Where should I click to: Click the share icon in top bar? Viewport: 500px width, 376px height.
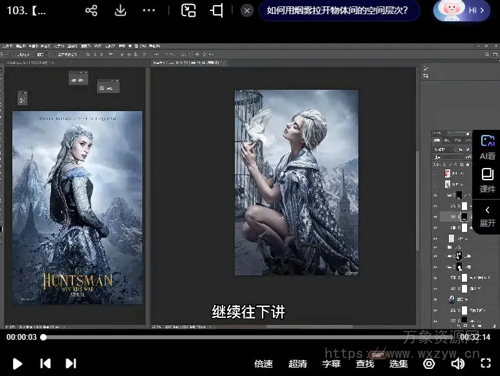coord(91,10)
